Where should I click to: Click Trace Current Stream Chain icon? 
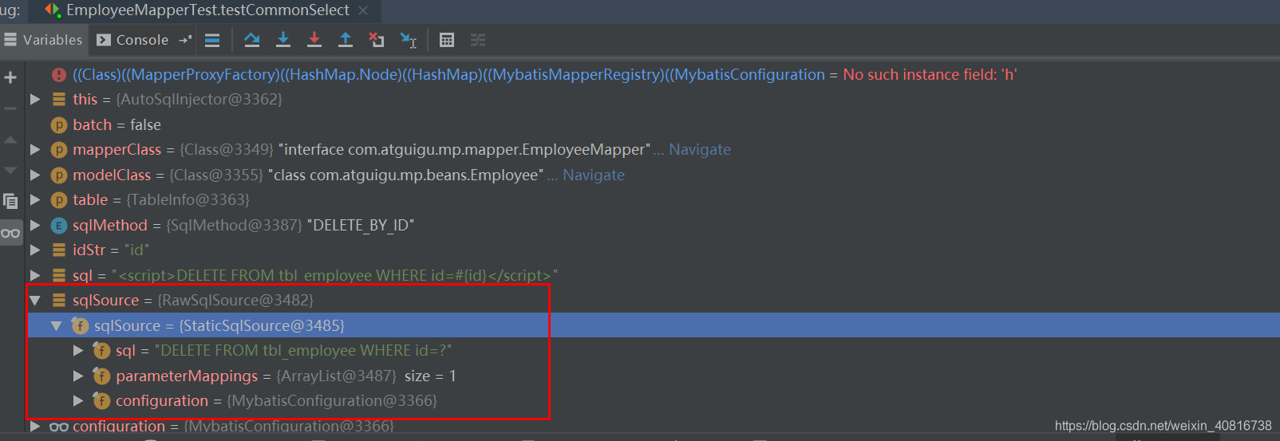(x=478, y=40)
